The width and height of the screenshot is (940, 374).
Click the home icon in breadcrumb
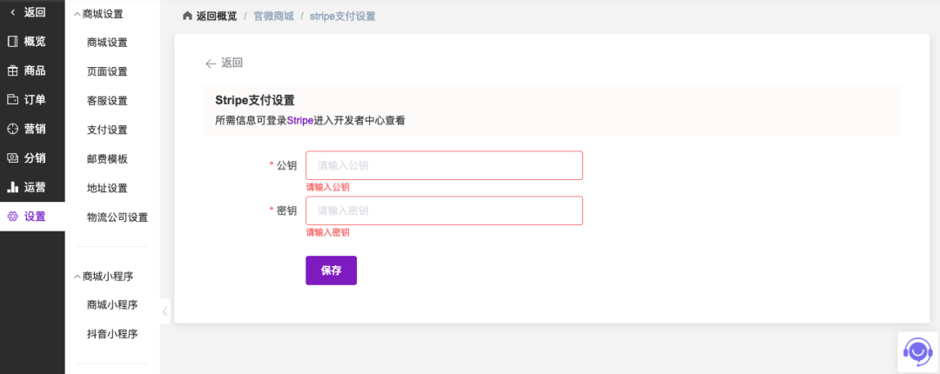pos(188,16)
